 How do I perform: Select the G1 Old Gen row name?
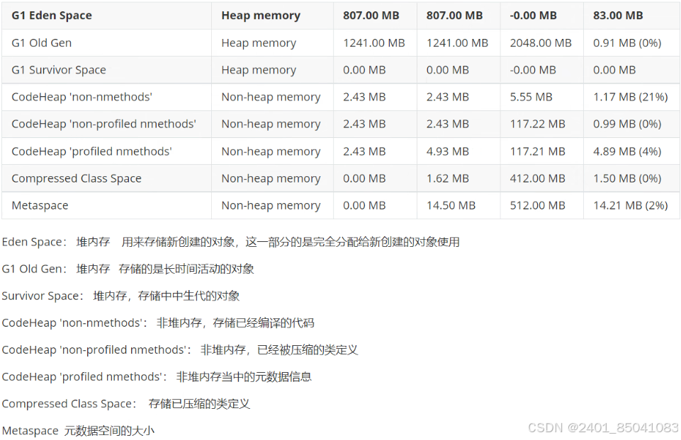[x=106, y=43]
